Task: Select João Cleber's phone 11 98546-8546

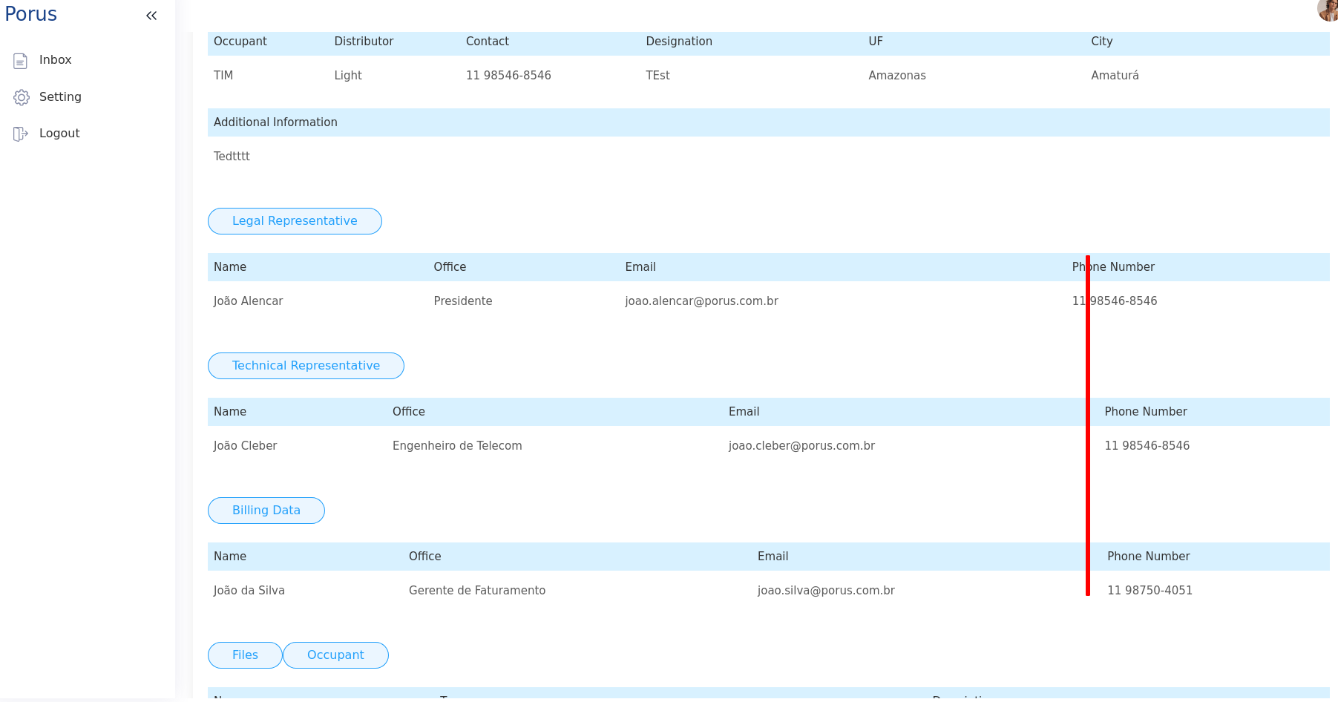Action: point(1147,446)
